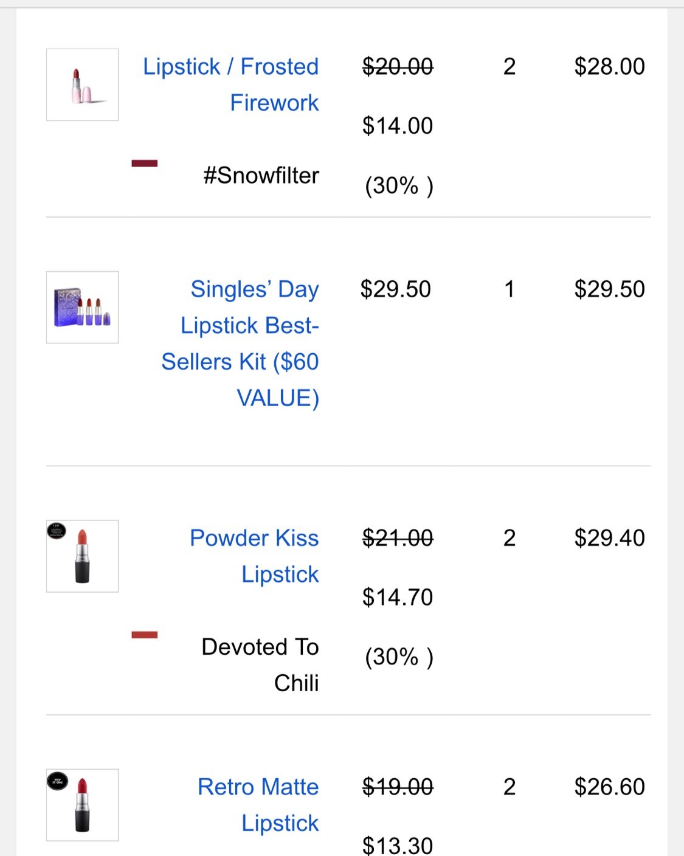684x856 pixels.
Task: Click the quantity 1 for Singles' Day kit
Action: coord(510,289)
